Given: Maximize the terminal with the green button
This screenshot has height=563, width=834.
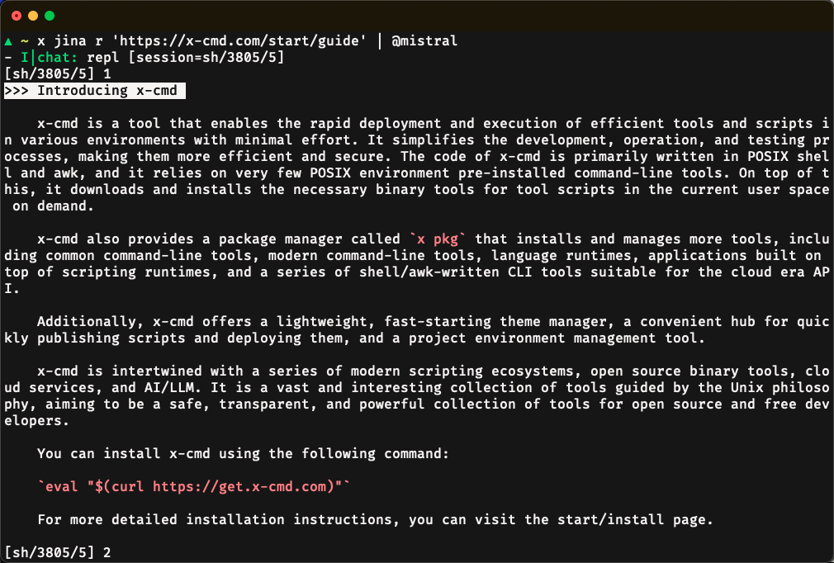Looking at the screenshot, I should [50, 16].
